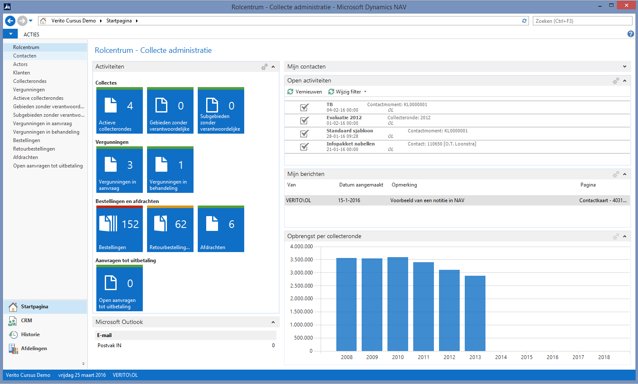
Task: Select Rolcentrum in the navigation pane
Action: click(45, 47)
